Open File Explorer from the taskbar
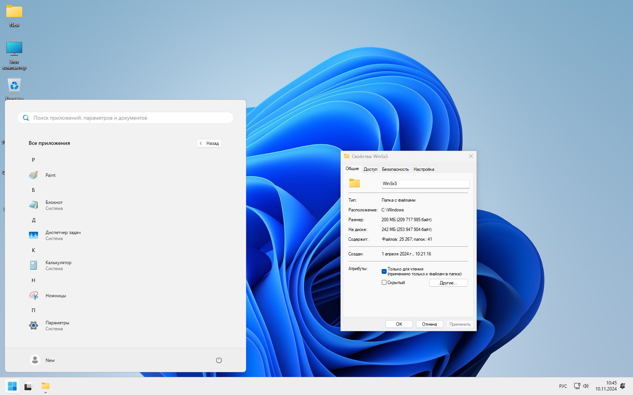This screenshot has height=395, width=633. coord(46,386)
